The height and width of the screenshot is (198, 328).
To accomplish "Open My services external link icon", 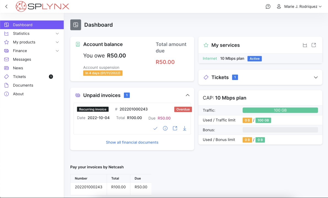I will pos(314,45).
